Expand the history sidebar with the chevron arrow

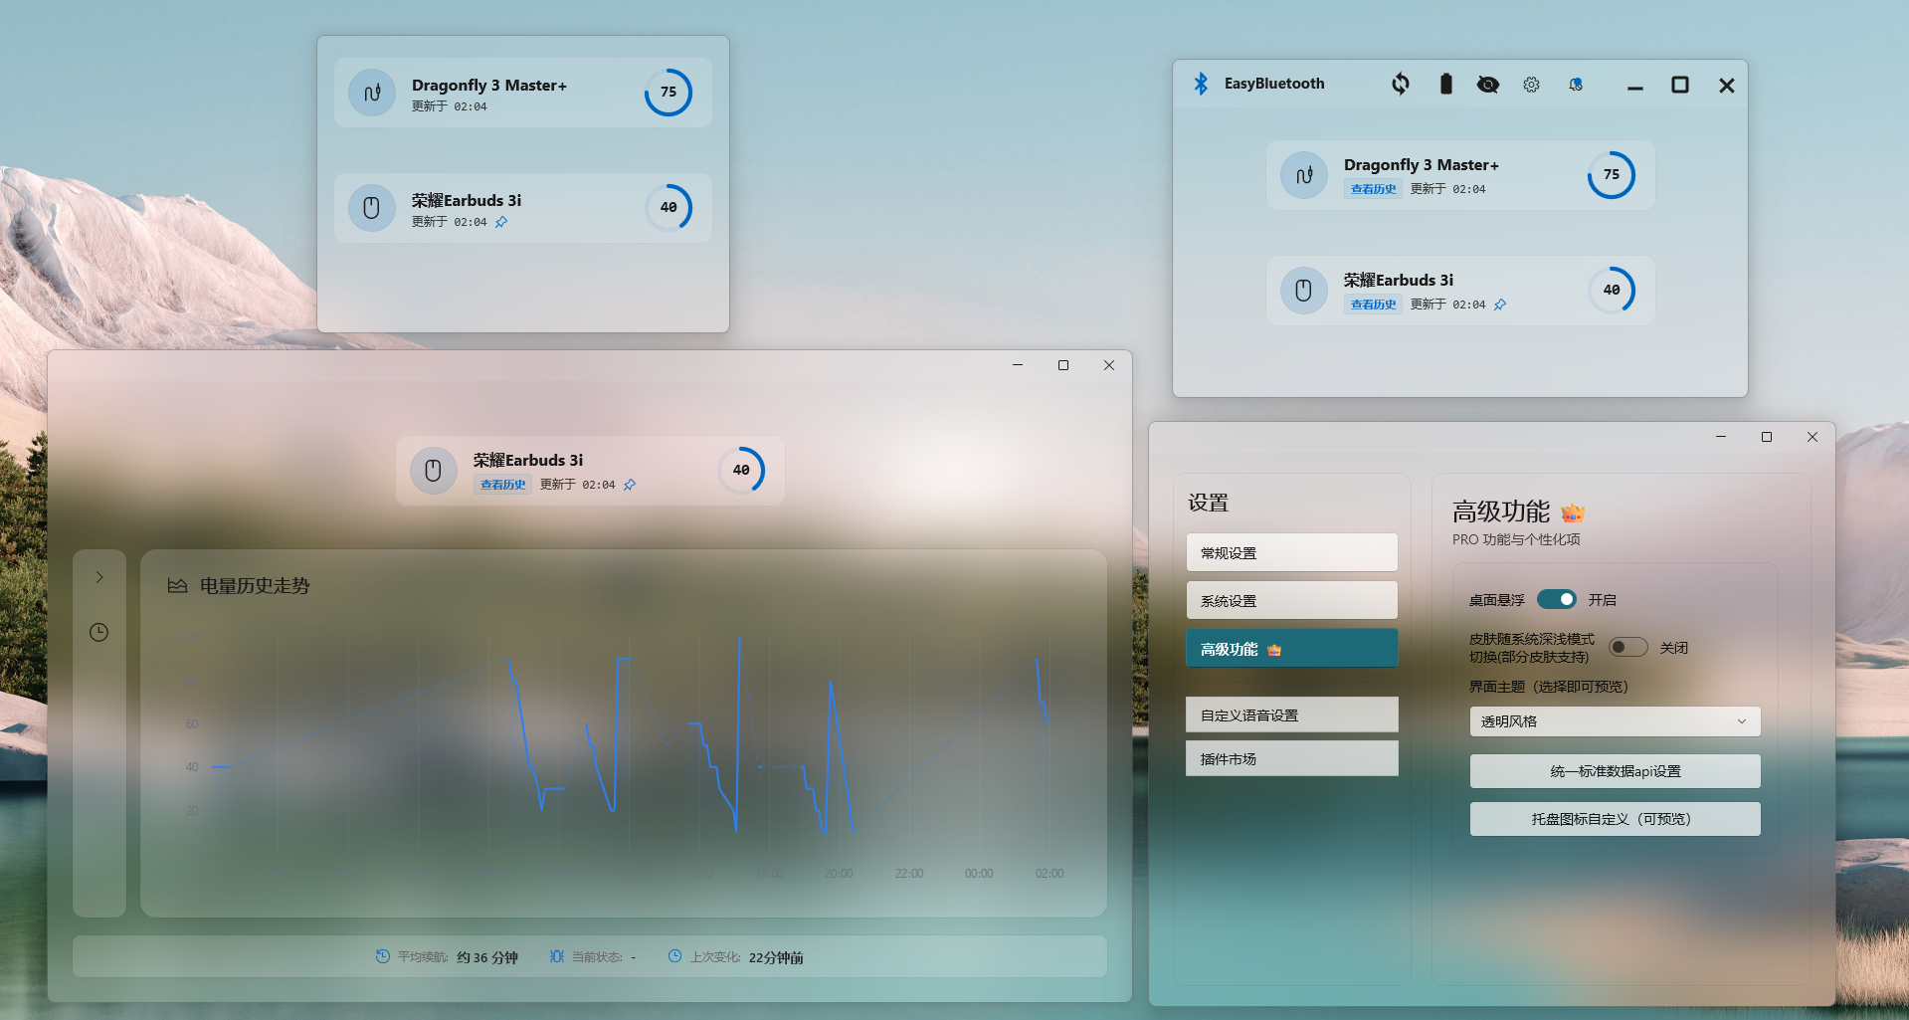tap(99, 577)
